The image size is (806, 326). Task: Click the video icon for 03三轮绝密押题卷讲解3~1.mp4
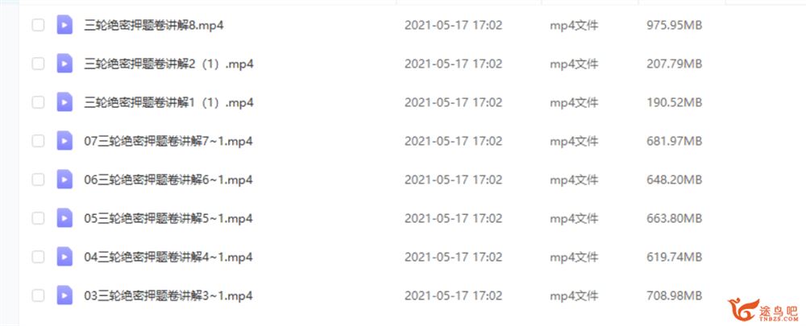[x=64, y=295]
